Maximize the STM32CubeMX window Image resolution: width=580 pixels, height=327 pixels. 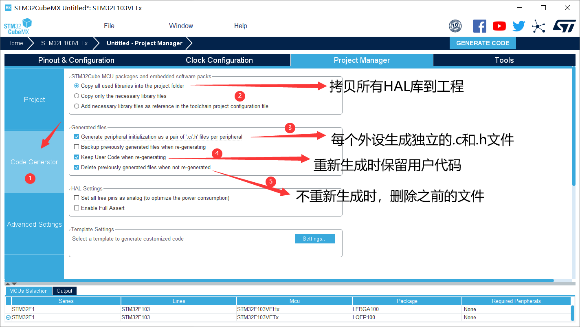543,8
